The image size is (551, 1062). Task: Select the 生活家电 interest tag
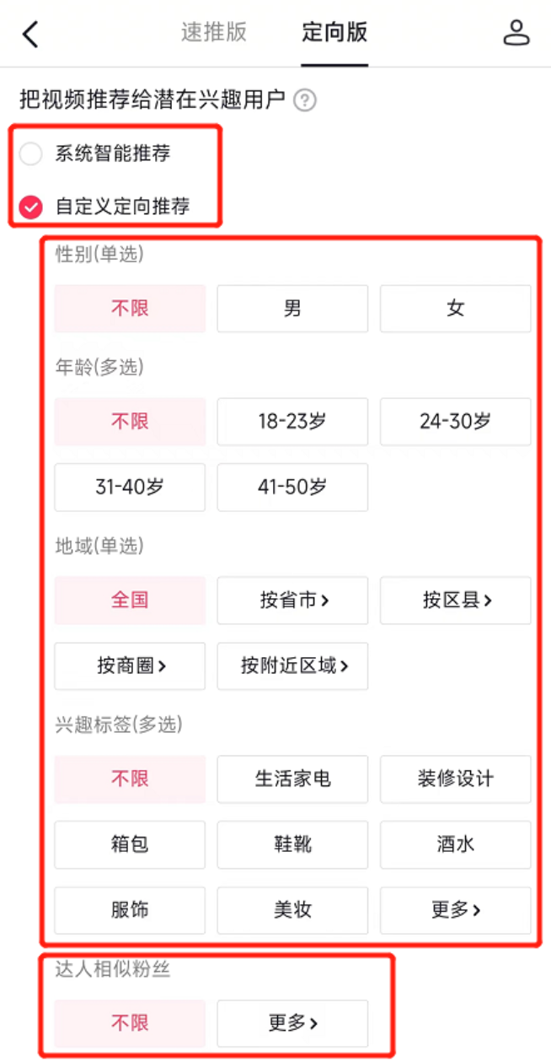(x=292, y=779)
